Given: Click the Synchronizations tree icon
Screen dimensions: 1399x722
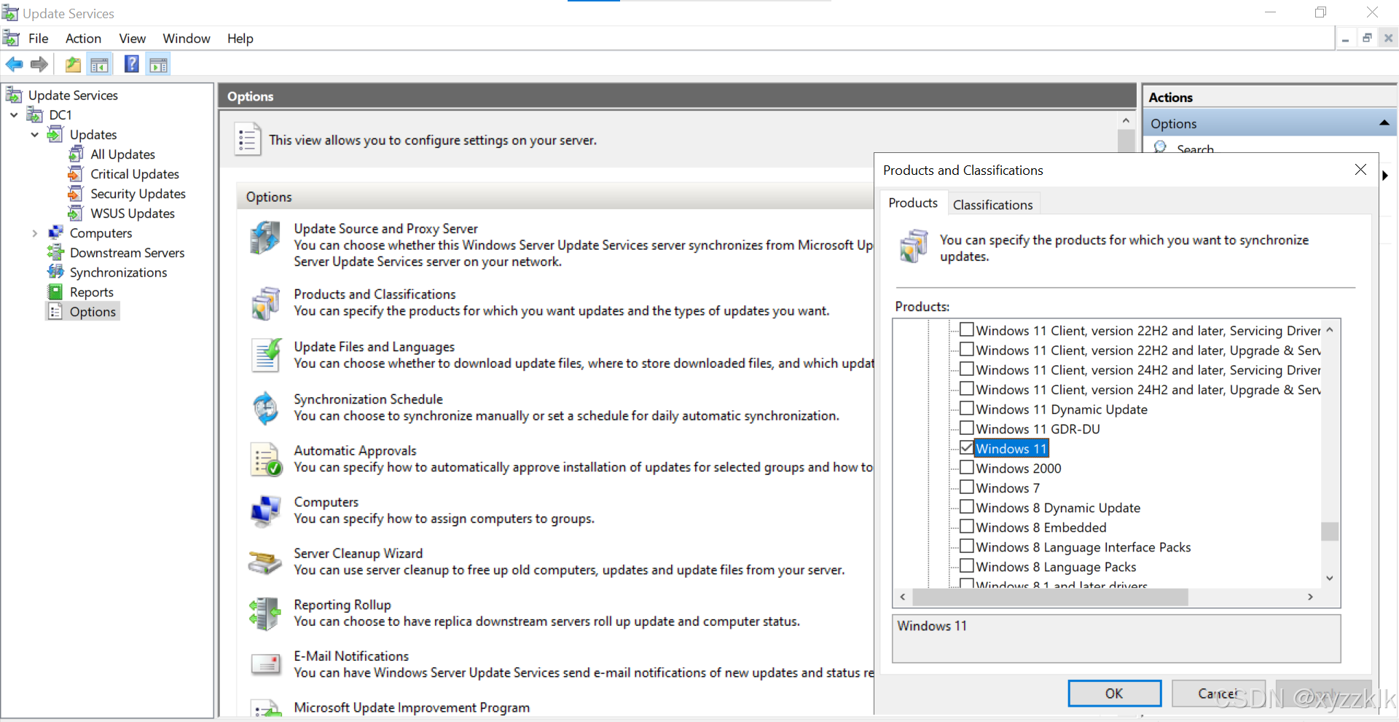Looking at the screenshot, I should (x=55, y=272).
